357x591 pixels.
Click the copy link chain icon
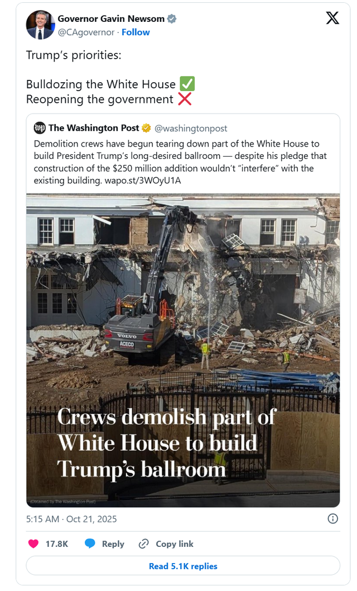pyautogui.click(x=143, y=544)
